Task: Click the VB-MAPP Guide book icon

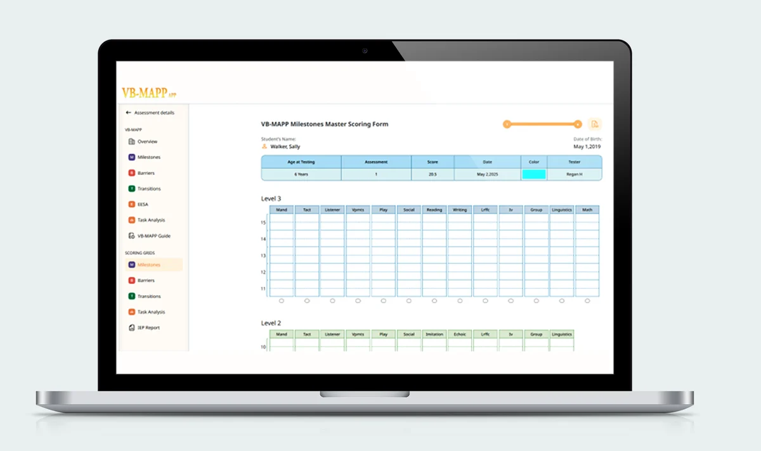Action: (132, 236)
